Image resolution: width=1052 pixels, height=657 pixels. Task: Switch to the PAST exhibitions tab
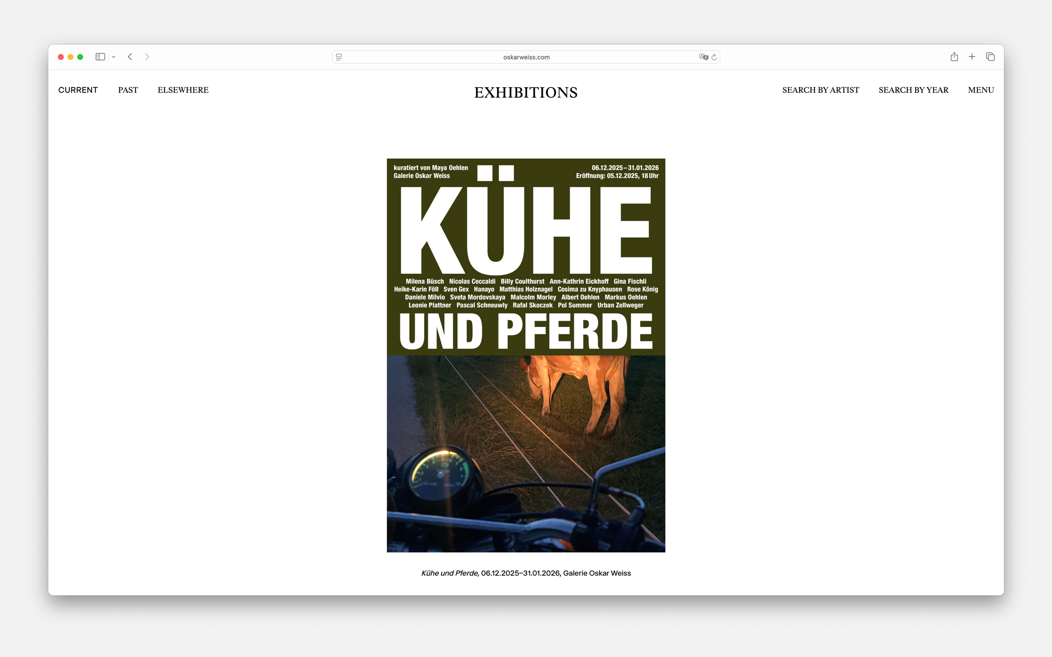128,90
